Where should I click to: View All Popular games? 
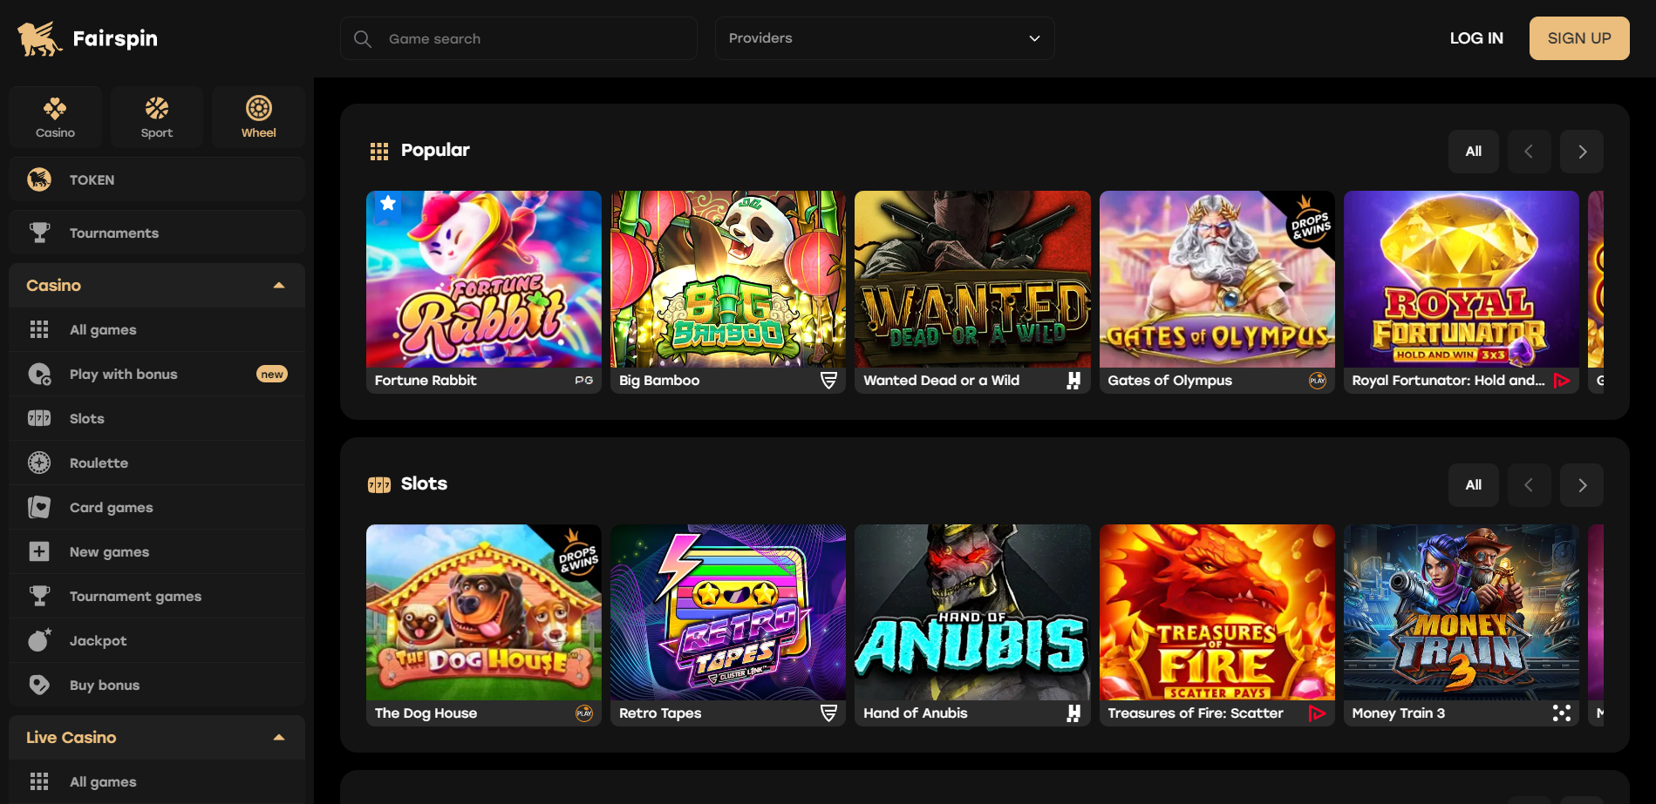[x=1474, y=152]
